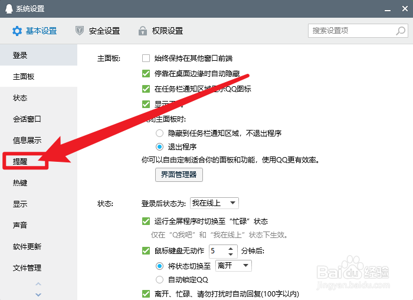Enable 始终保持在其他窗口前端 checkbox
This screenshot has height=300, width=413.
tap(146, 58)
